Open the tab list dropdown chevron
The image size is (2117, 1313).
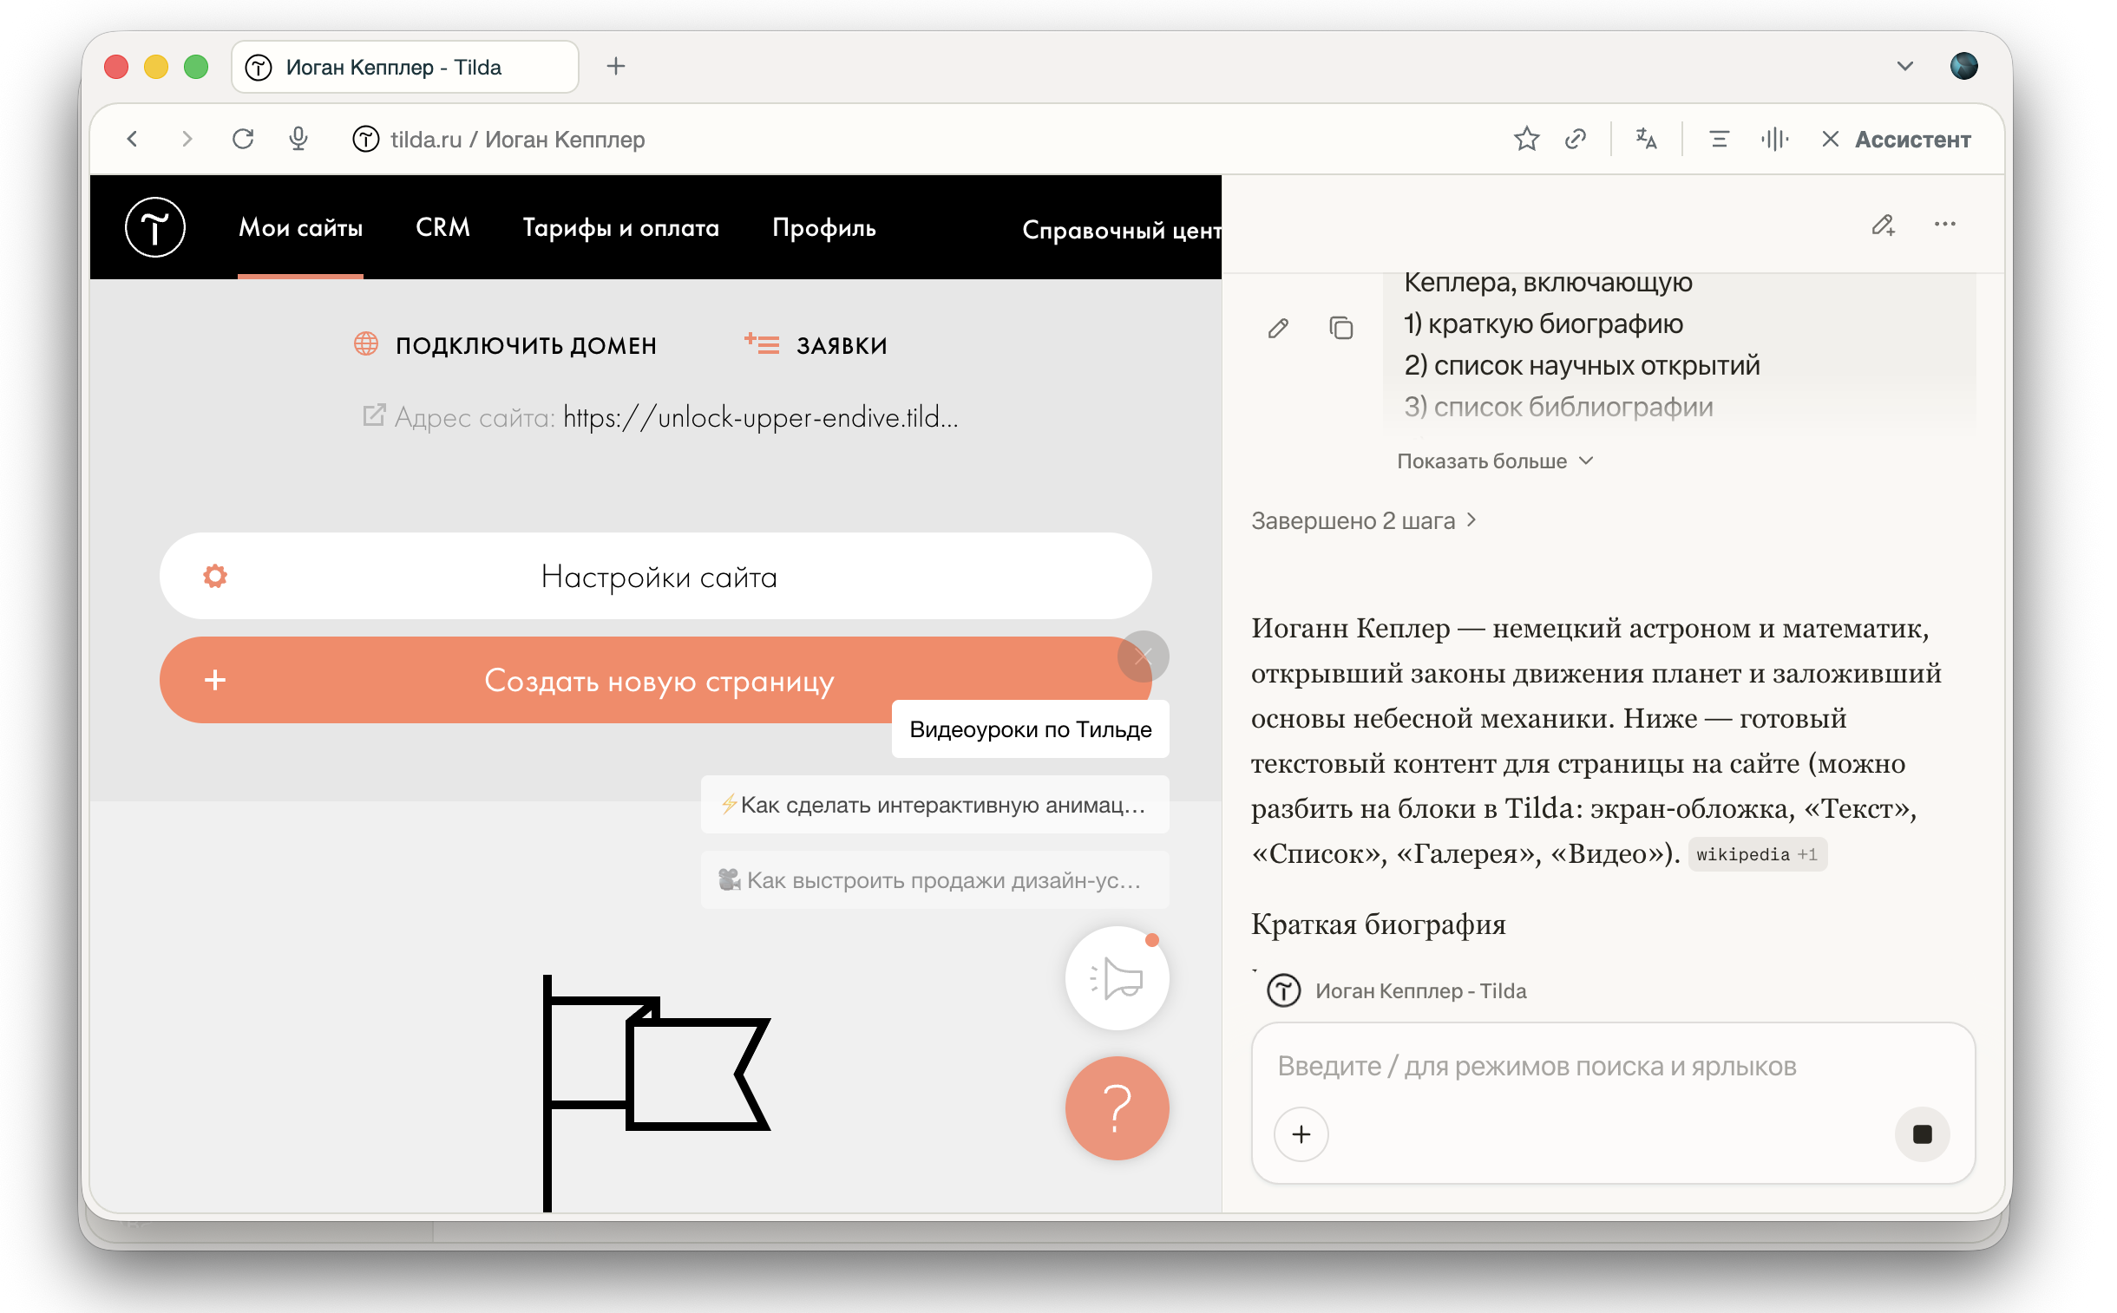click(x=1904, y=66)
